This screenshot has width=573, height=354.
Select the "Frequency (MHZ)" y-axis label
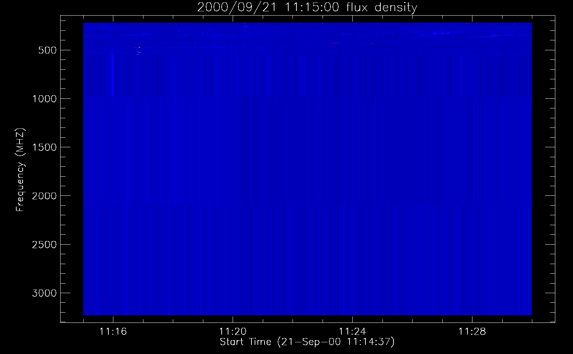click(21, 170)
